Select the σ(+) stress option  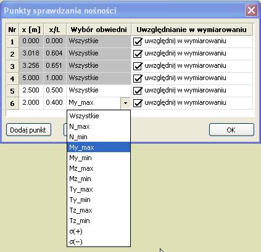click(99, 231)
